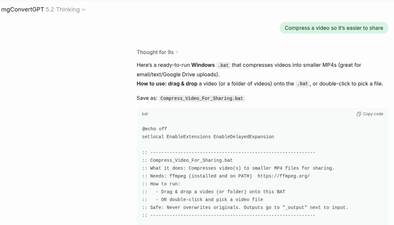Image resolution: width=394 pixels, height=225 pixels.
Task: Open the mgConvertGPT model selector
Action: point(23,10)
